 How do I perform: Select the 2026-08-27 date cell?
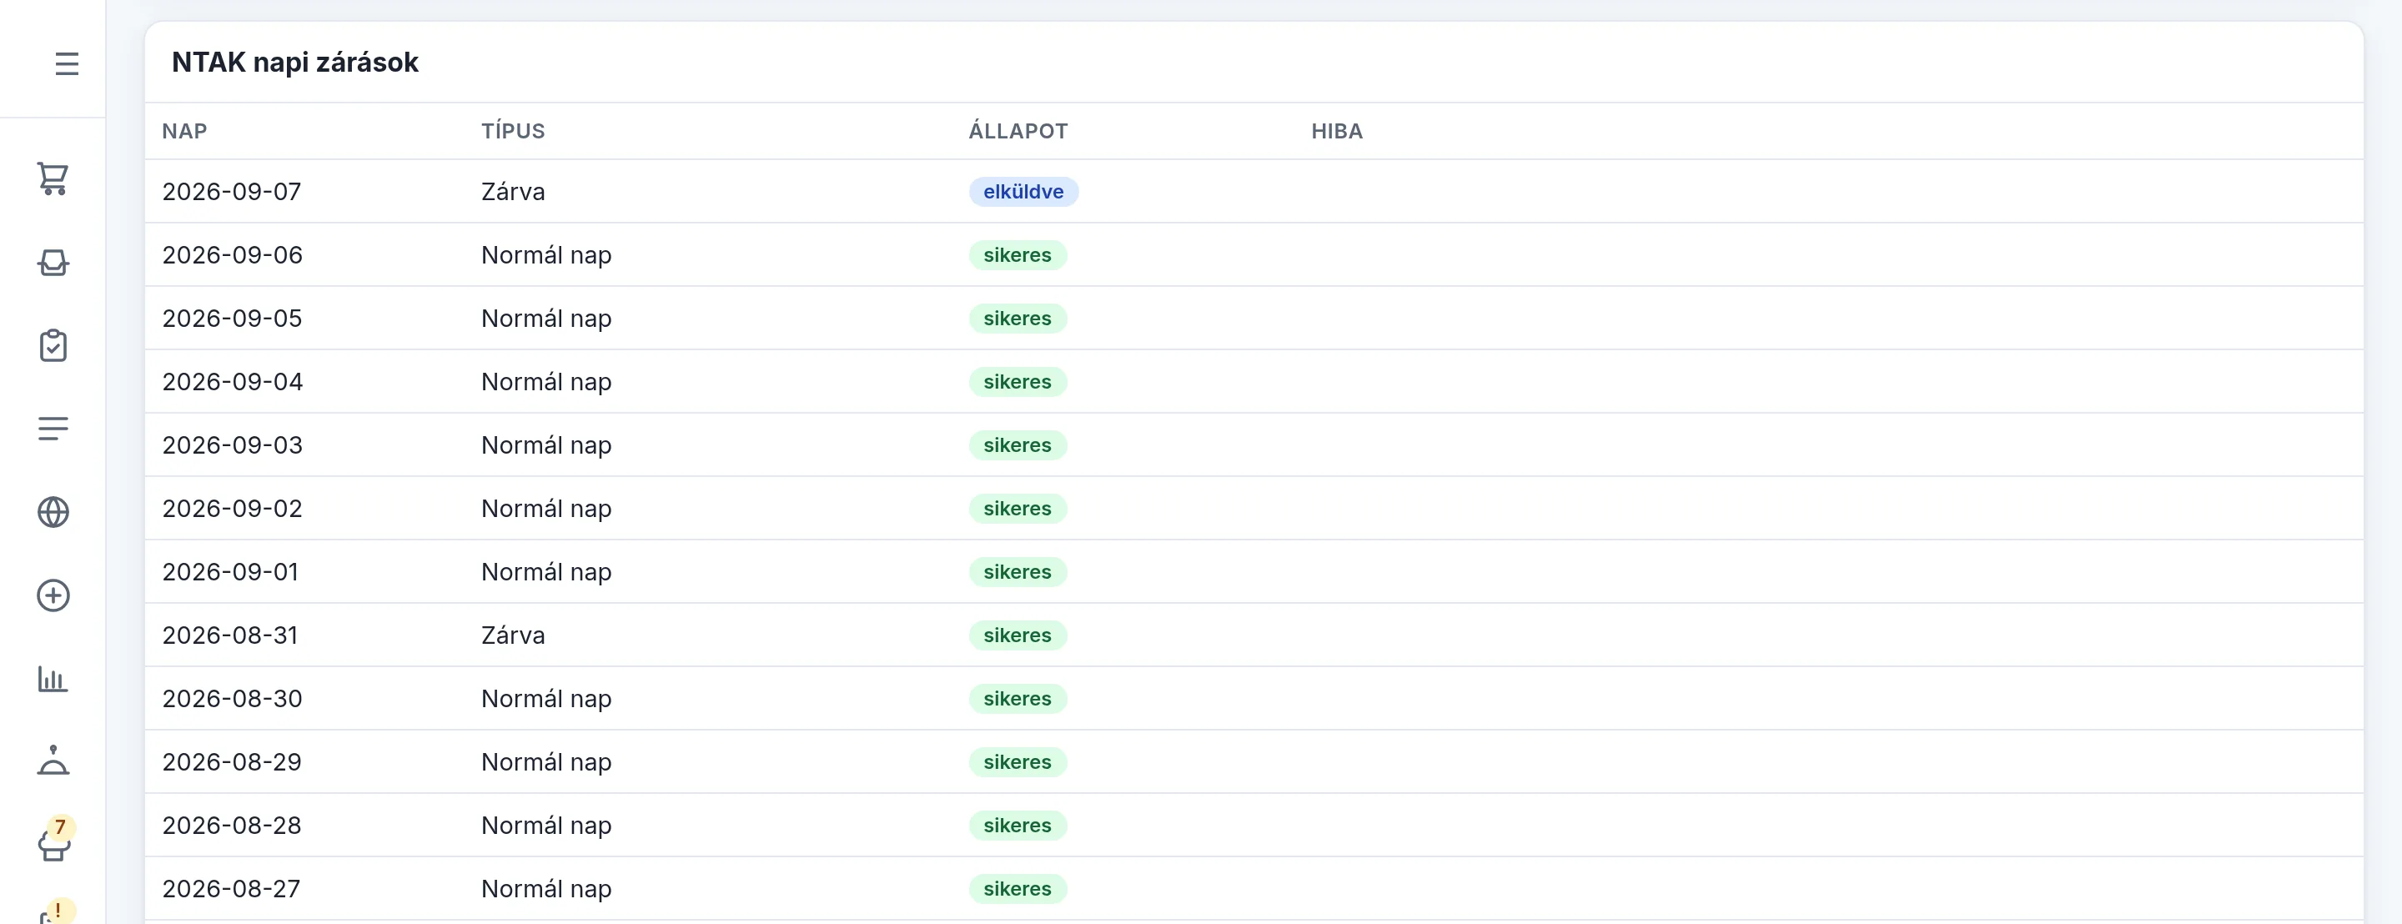tap(231, 889)
